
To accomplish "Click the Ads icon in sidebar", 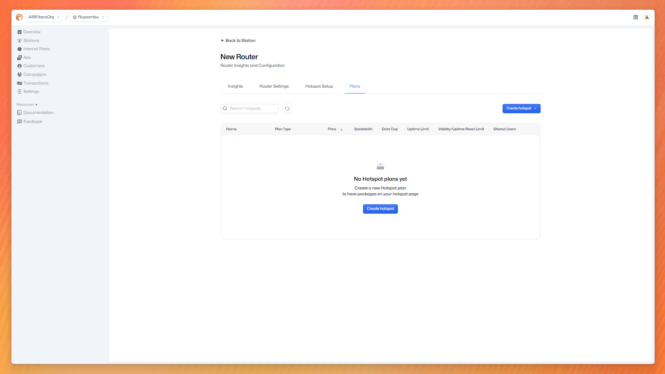I will (19, 57).
